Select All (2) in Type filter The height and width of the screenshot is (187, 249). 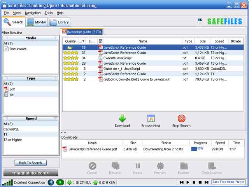[x=31, y=84]
